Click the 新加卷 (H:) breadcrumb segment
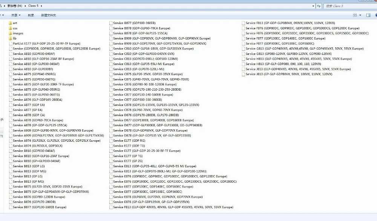Screen dimensions: 377x221 click(x=15, y=6)
